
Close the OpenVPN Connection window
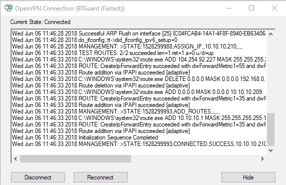pyautogui.click(x=274, y=8)
